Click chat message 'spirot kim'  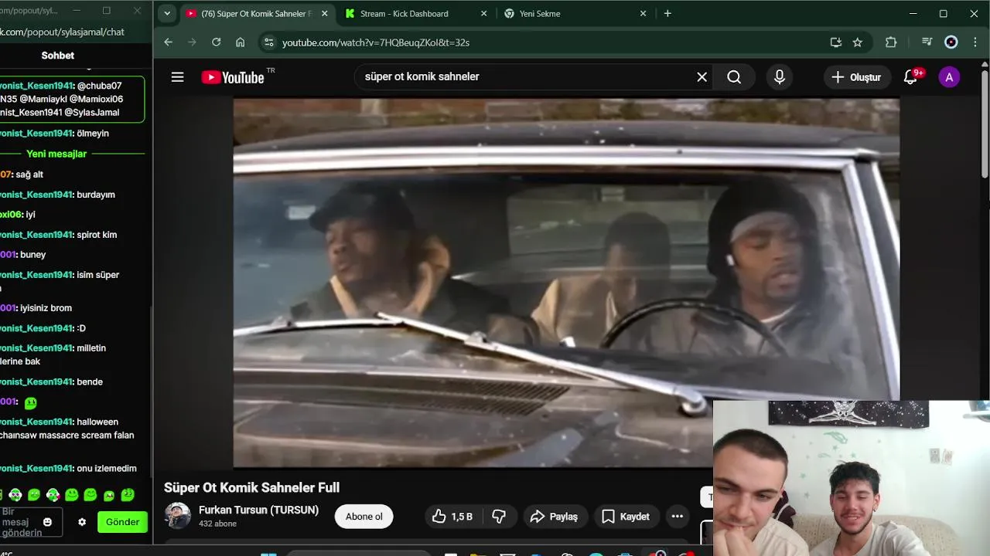coord(97,235)
